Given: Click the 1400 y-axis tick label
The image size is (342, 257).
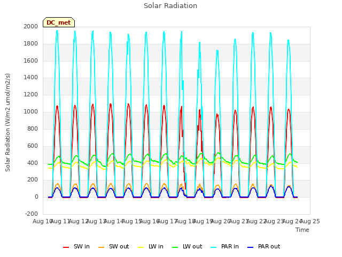Looking at the screenshot, I should click(x=31, y=77).
